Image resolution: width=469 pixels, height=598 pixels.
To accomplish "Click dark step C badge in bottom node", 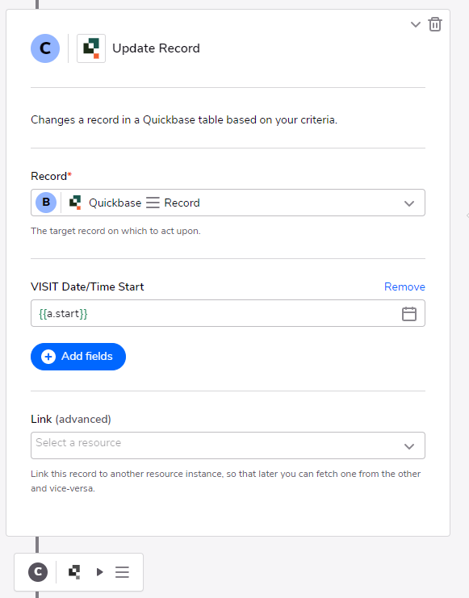I will (x=38, y=571).
